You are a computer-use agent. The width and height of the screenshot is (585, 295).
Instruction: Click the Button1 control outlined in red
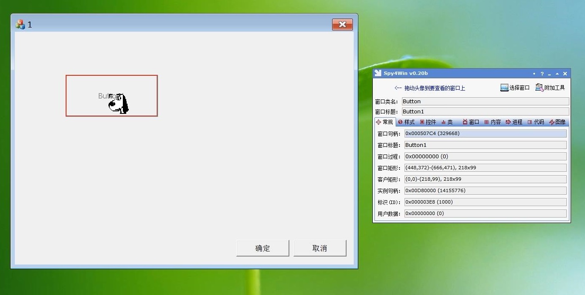point(111,96)
